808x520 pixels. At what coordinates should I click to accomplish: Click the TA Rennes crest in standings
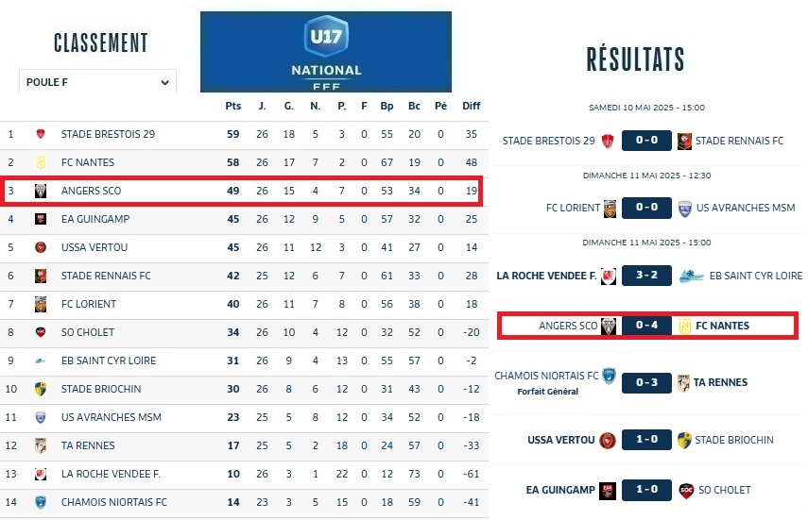pyautogui.click(x=41, y=445)
